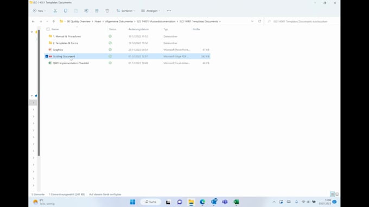Sort by the Name column header
Viewport: 369px width, 207px height.
coord(55,29)
